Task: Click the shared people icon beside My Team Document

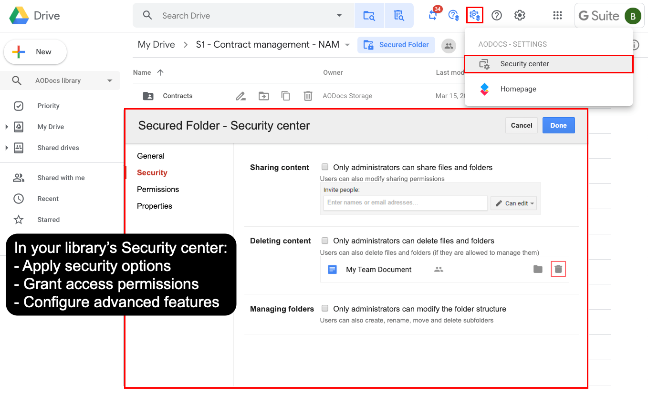Action: [439, 269]
